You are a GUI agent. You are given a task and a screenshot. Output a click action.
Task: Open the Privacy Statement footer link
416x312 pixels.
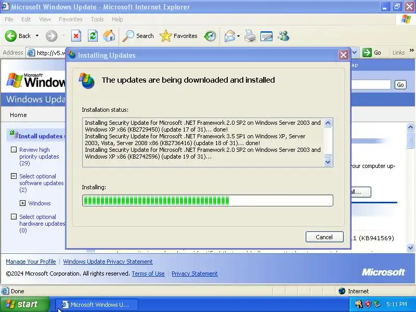tap(194, 274)
